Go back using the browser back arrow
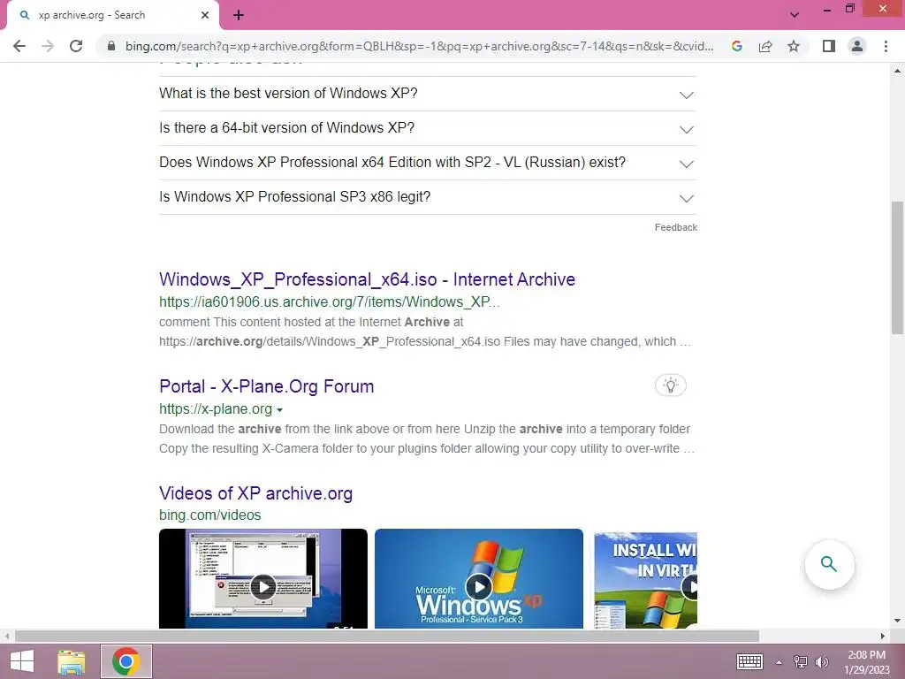Image resolution: width=905 pixels, height=679 pixels. coord(19,46)
